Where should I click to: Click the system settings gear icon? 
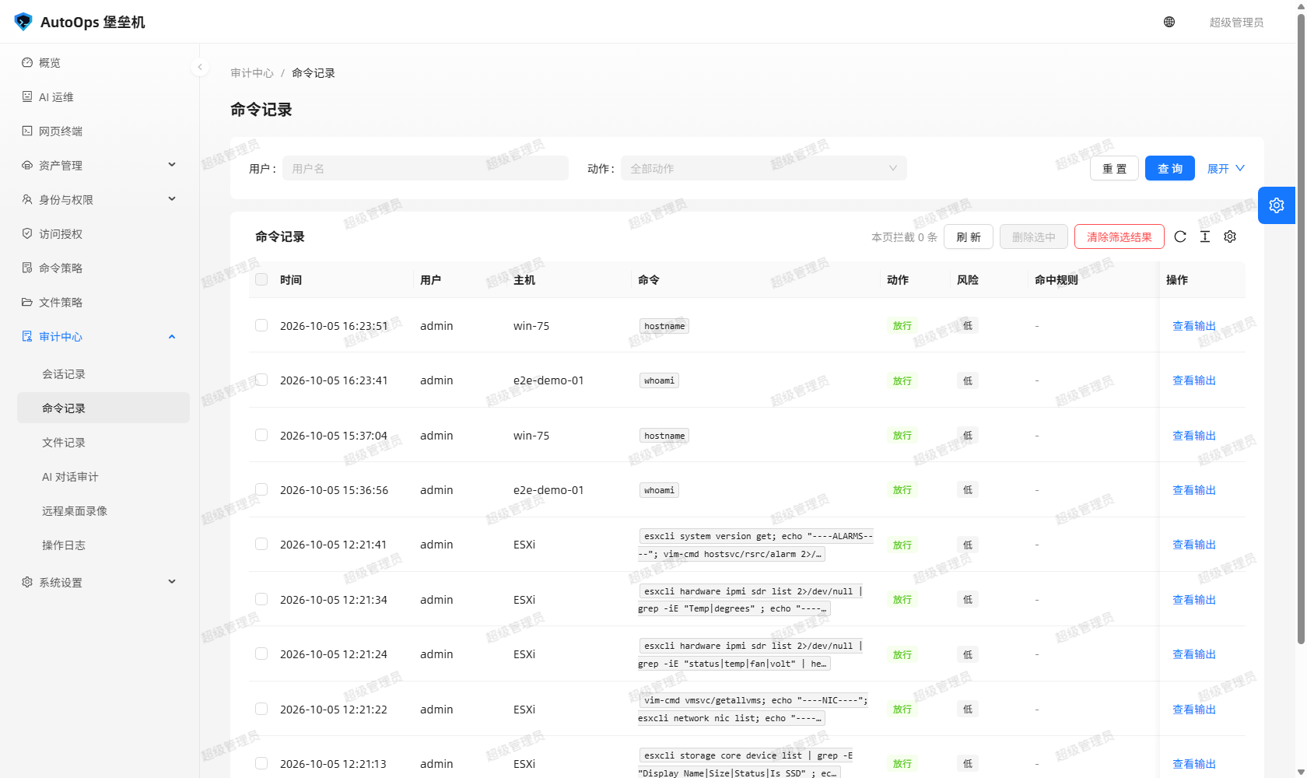pyautogui.click(x=27, y=582)
